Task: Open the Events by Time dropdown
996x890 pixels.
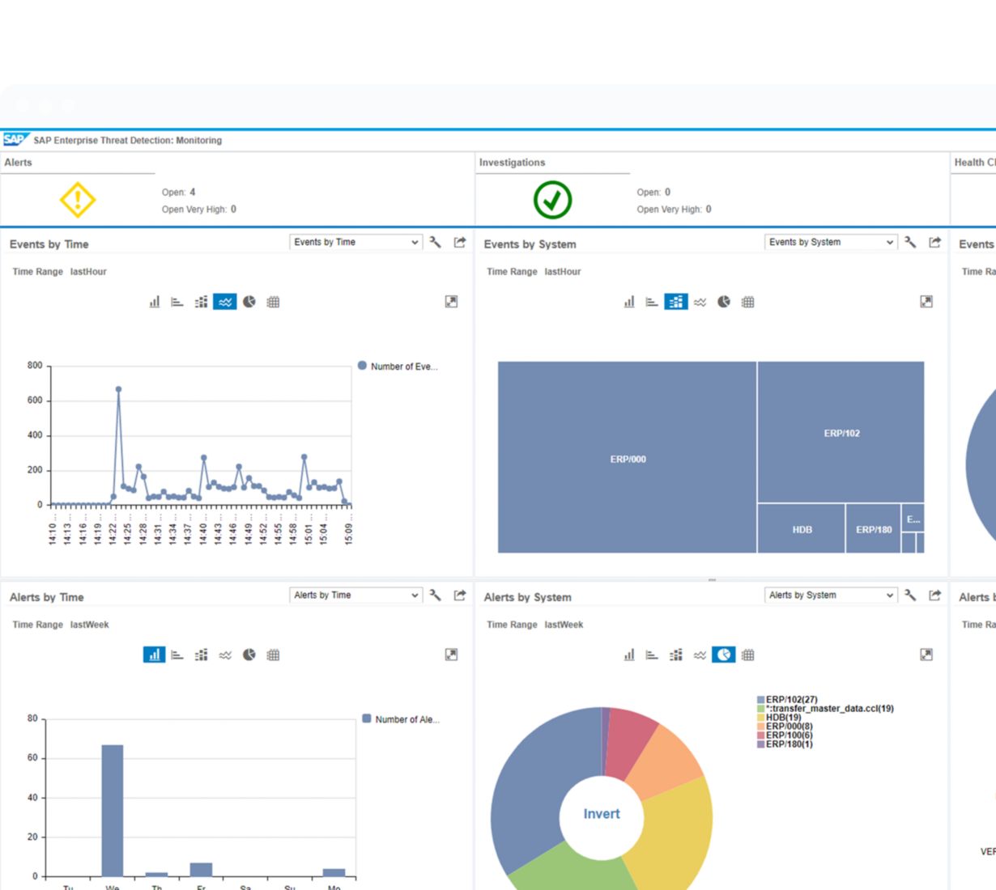Action: coord(355,242)
